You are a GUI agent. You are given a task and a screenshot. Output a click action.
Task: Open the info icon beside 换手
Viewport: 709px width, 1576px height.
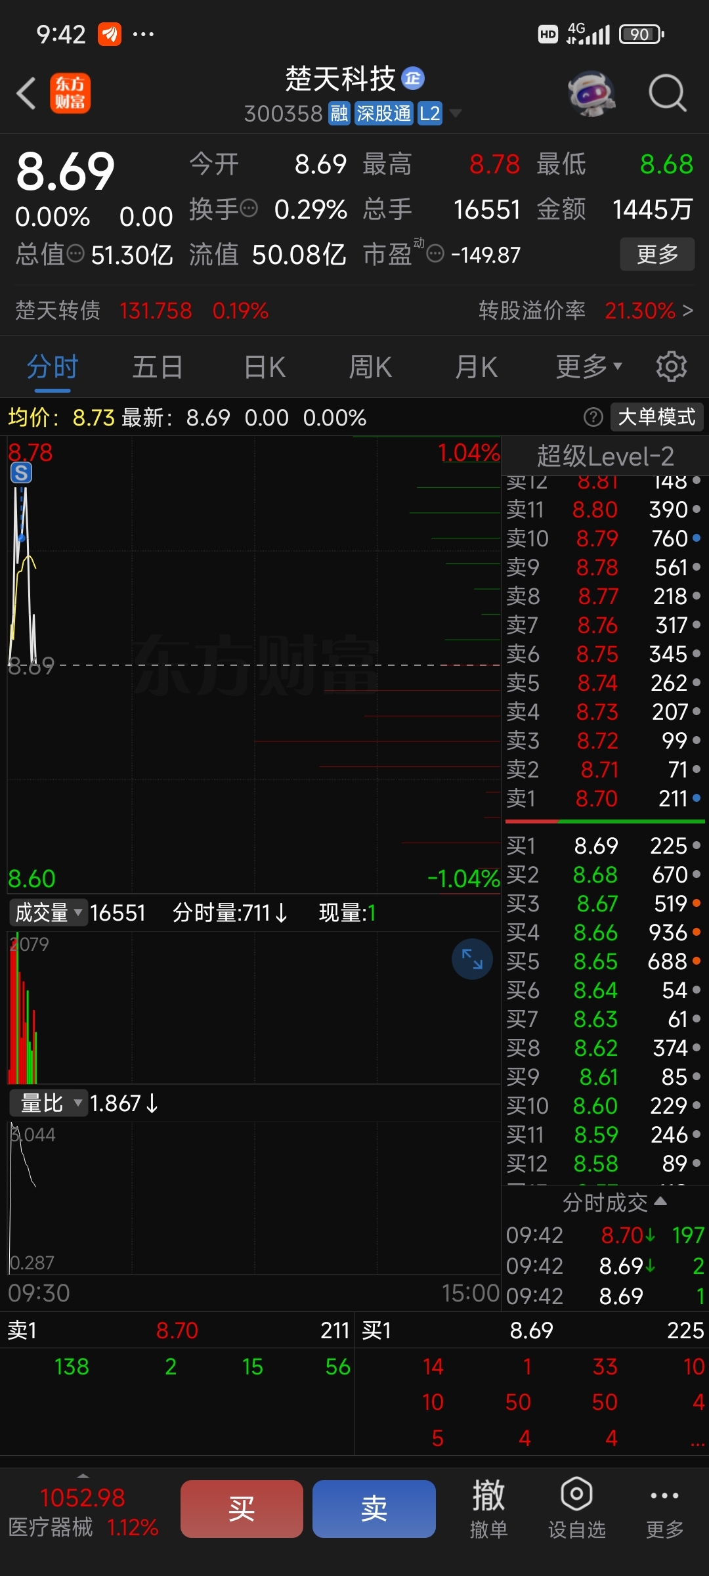point(249,209)
